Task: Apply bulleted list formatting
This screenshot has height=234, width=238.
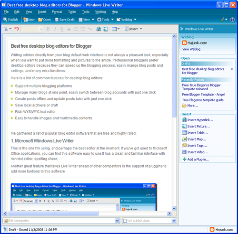Action: [x=83, y=29]
